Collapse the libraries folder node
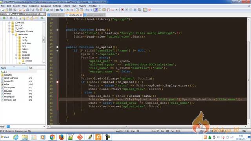The width and height of the screenshot is (251, 141). [x=16, y=58]
